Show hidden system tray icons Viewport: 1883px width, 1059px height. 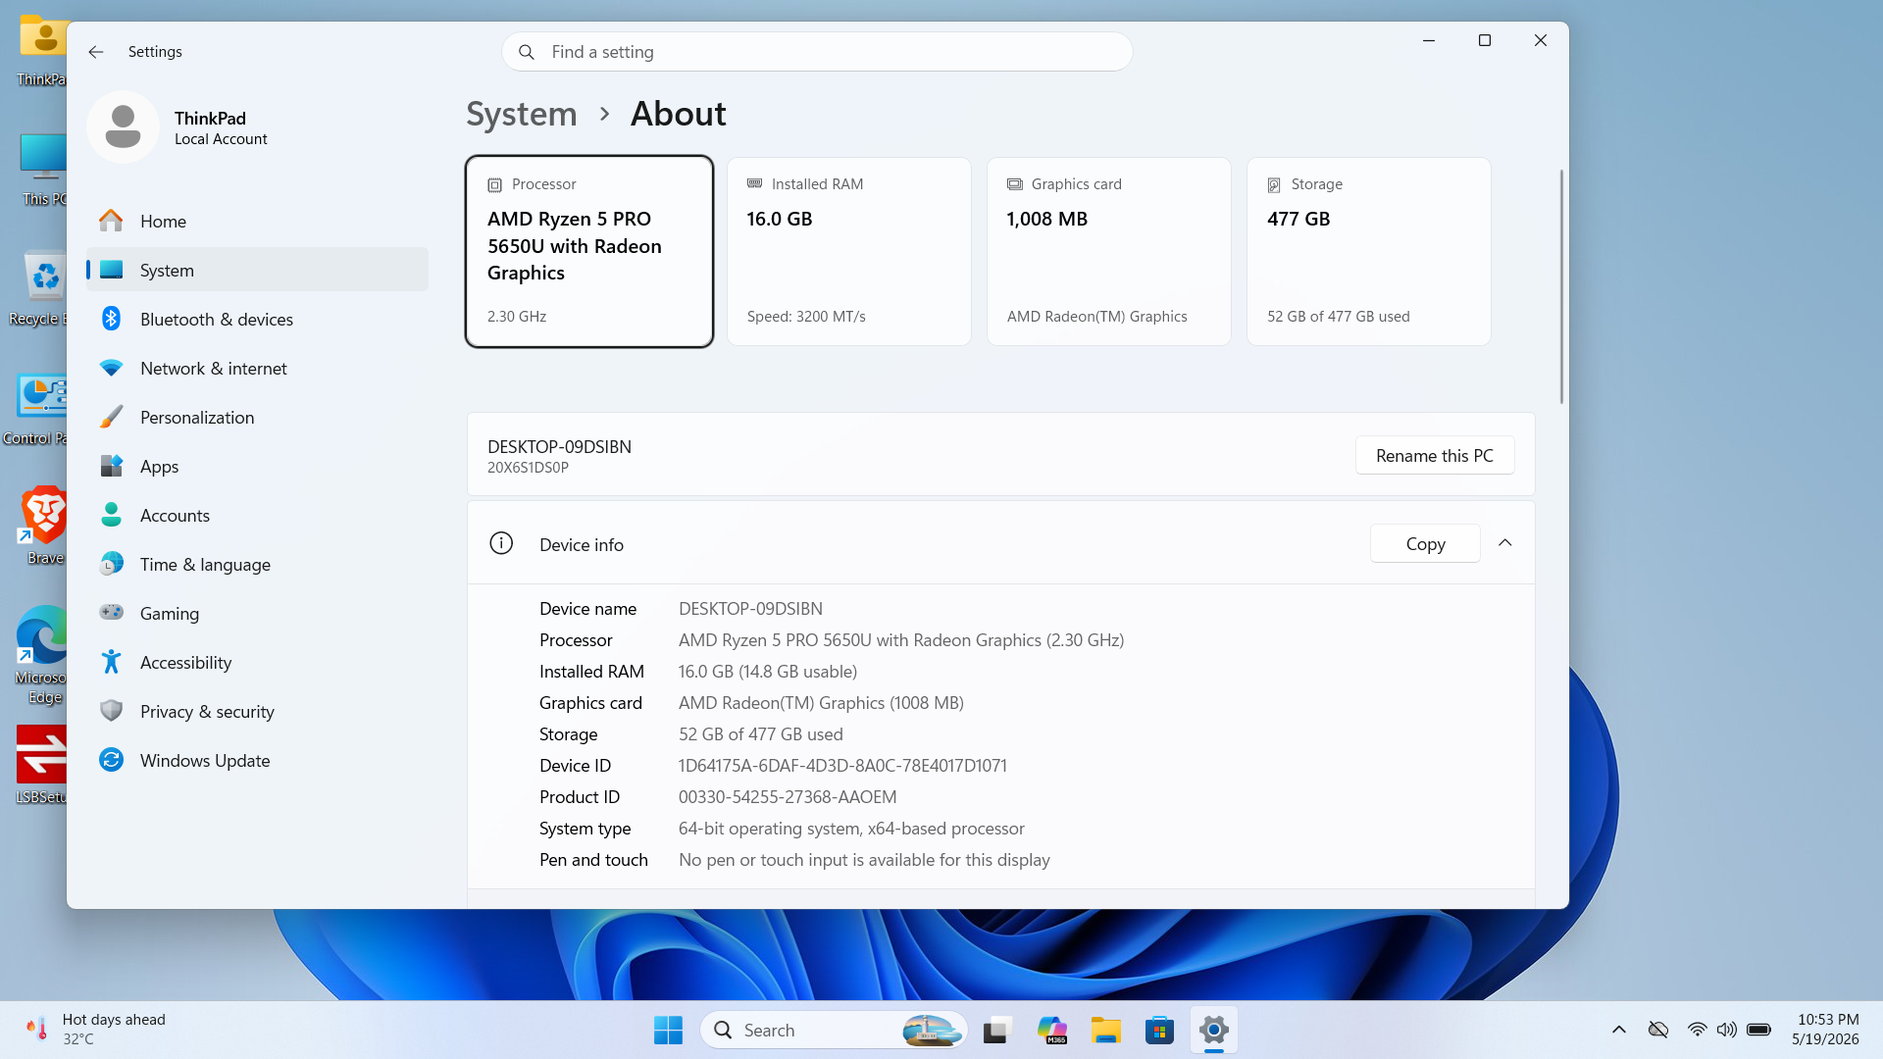coord(1619,1030)
